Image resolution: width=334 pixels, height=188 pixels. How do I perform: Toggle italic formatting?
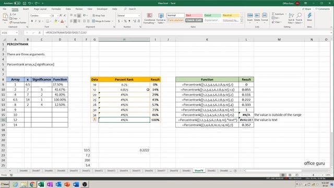(36, 21)
